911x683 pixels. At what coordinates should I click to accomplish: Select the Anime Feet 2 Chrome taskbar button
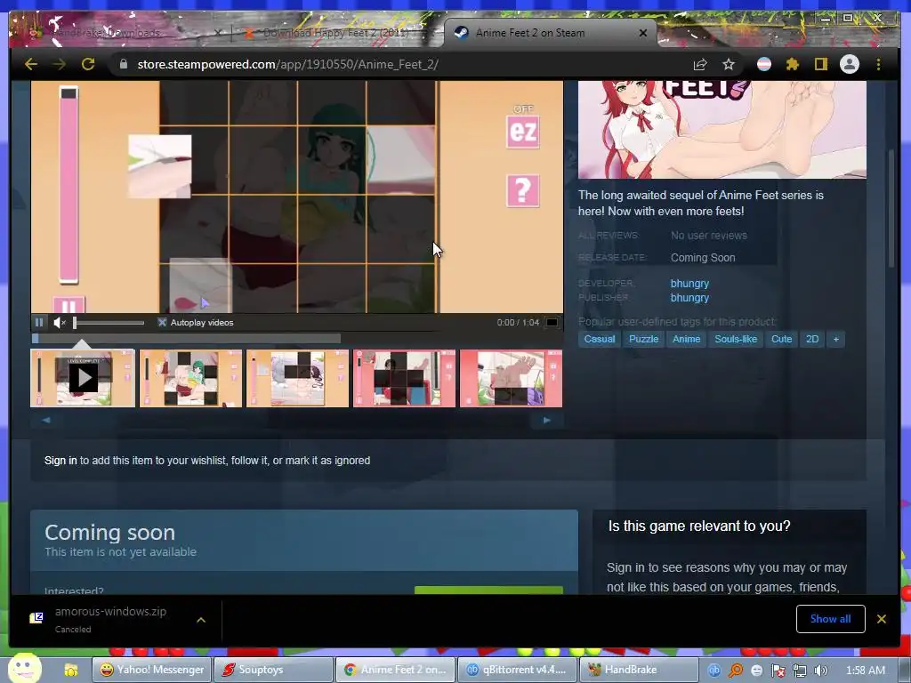coord(396,670)
